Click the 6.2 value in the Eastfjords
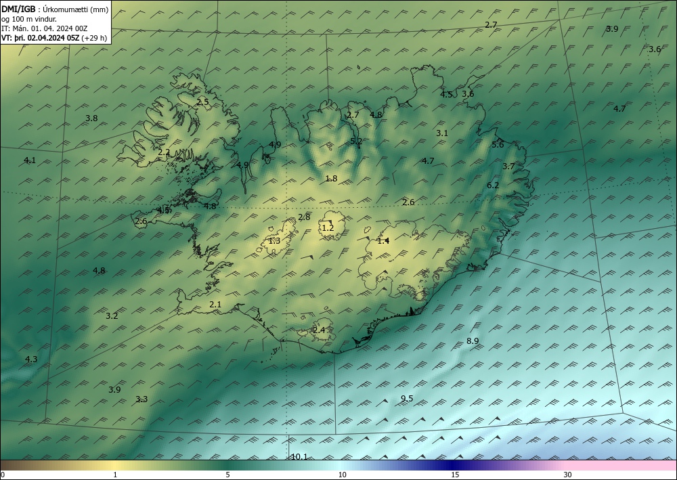 [493, 186]
